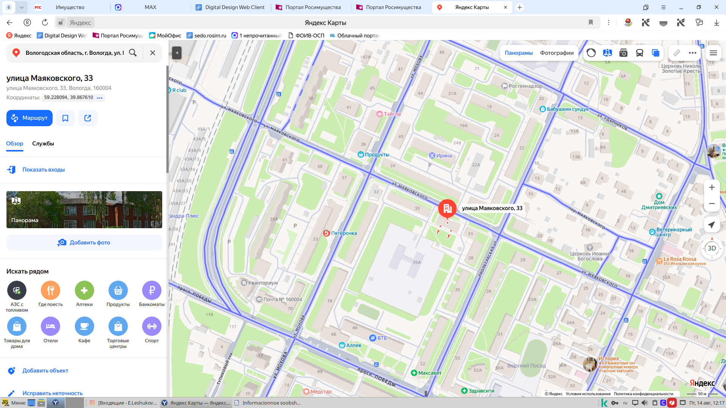Open the map layers icon
The height and width of the screenshot is (408, 726).
coord(656,53)
